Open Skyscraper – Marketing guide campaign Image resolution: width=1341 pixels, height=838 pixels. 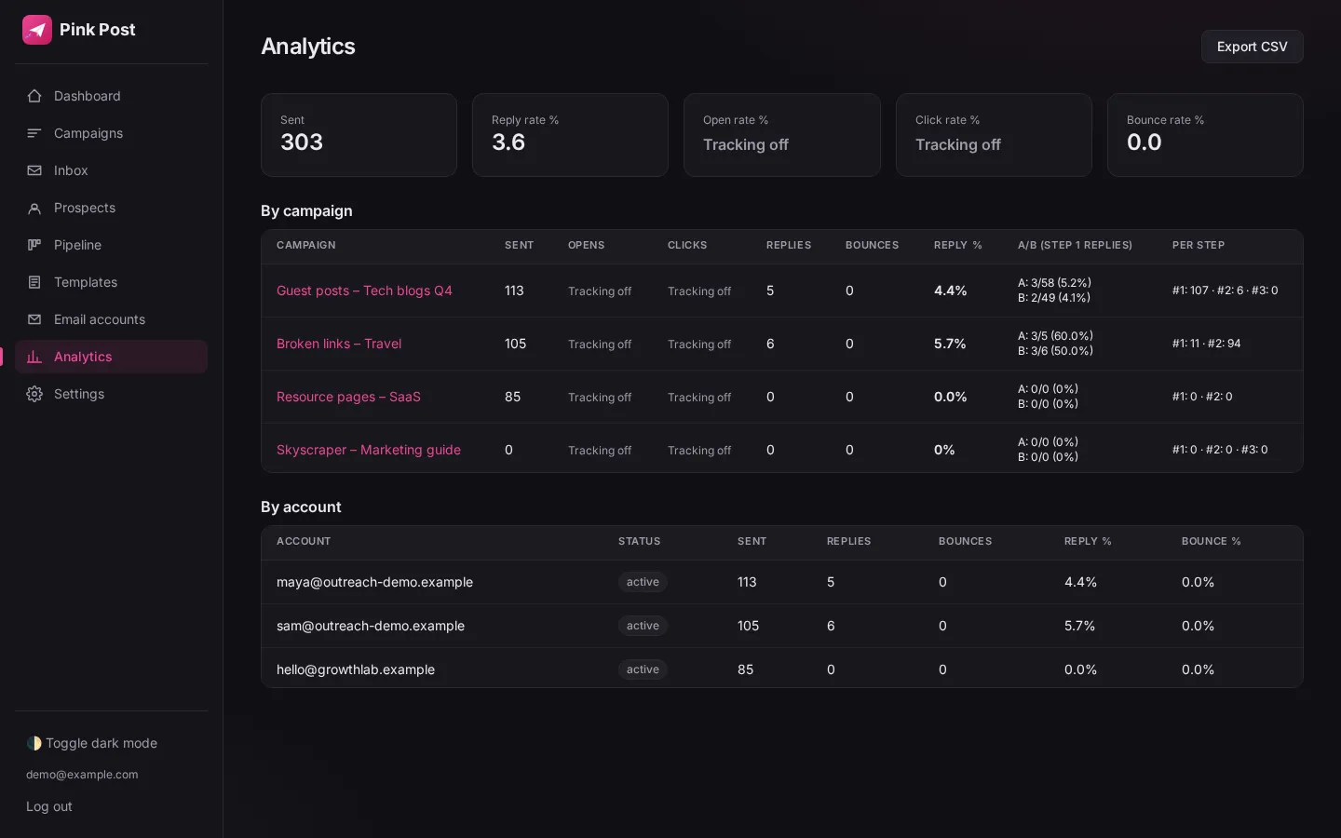click(369, 450)
